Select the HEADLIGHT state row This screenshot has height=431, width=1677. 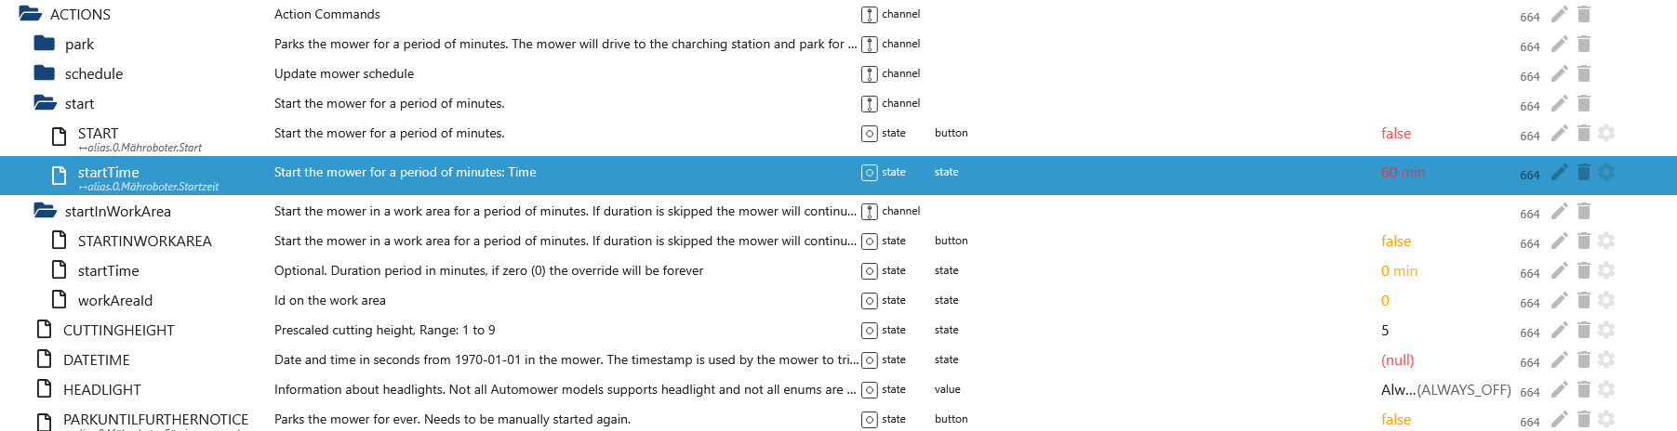102,390
